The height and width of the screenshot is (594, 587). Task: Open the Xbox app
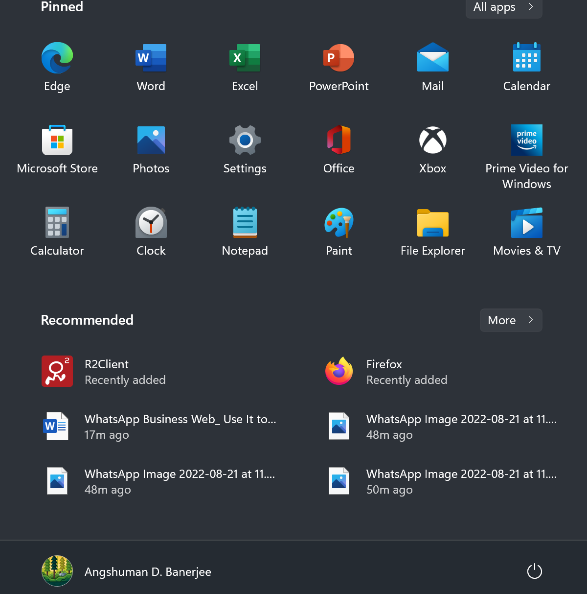(x=433, y=140)
